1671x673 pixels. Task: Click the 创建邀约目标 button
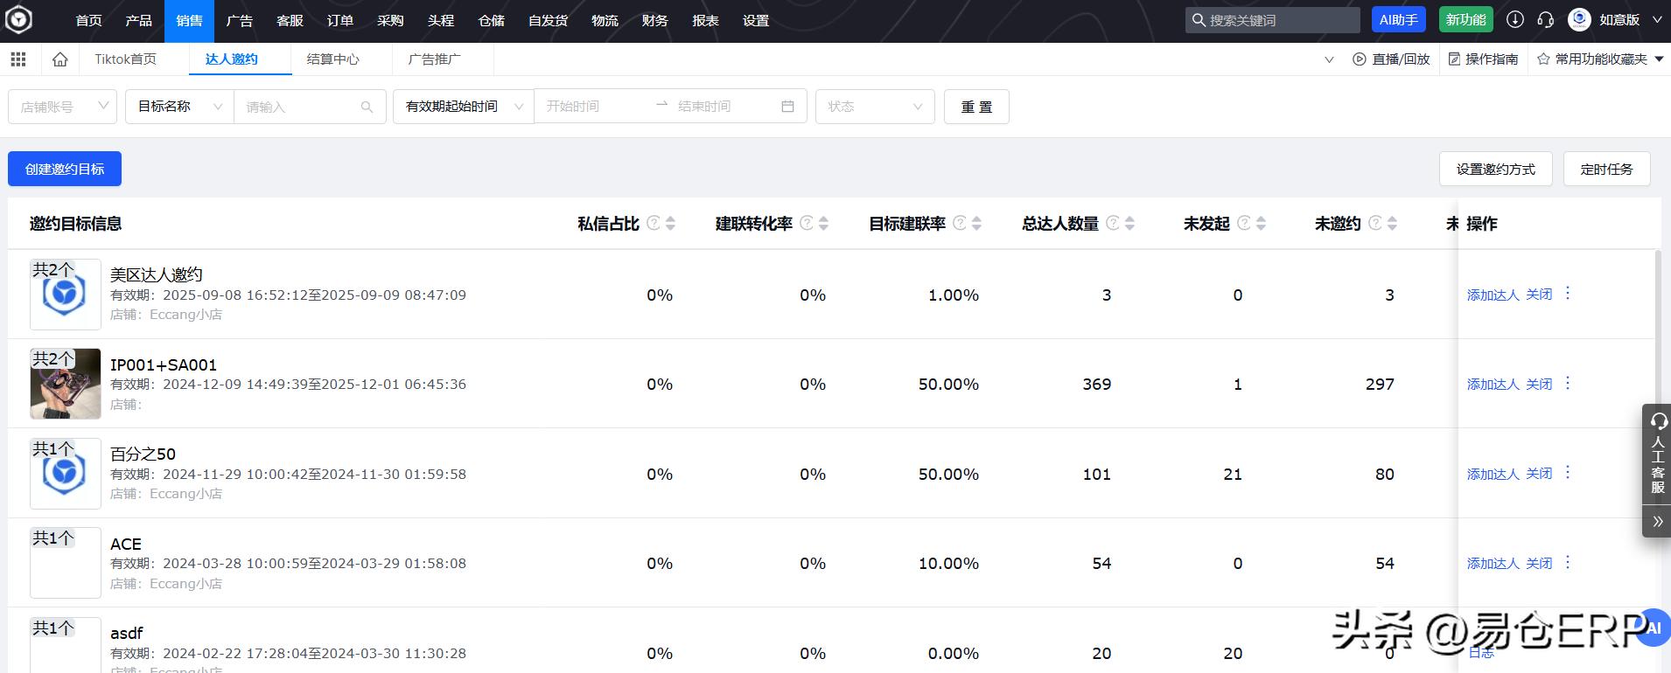point(65,169)
